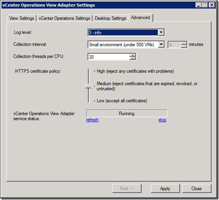
Task: Click the stop service link
Action: click(162, 120)
